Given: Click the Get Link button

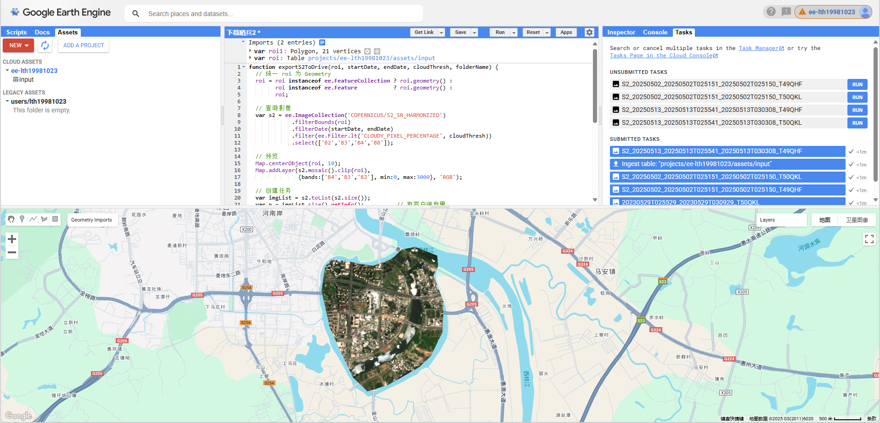Looking at the screenshot, I should [424, 33].
